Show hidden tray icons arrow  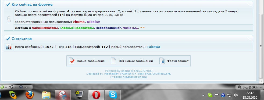204,95
